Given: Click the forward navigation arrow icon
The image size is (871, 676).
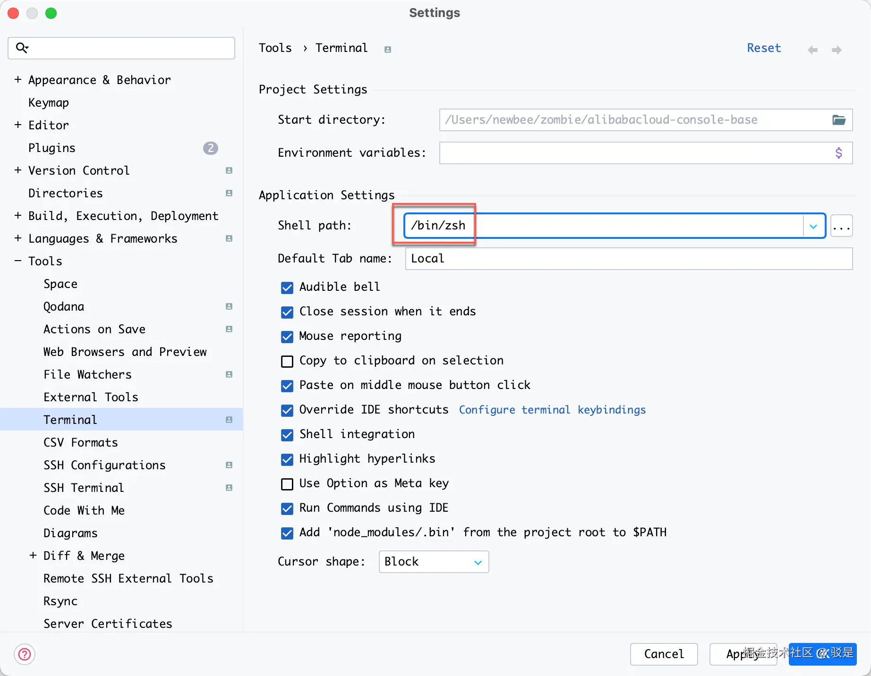Looking at the screenshot, I should (x=837, y=50).
